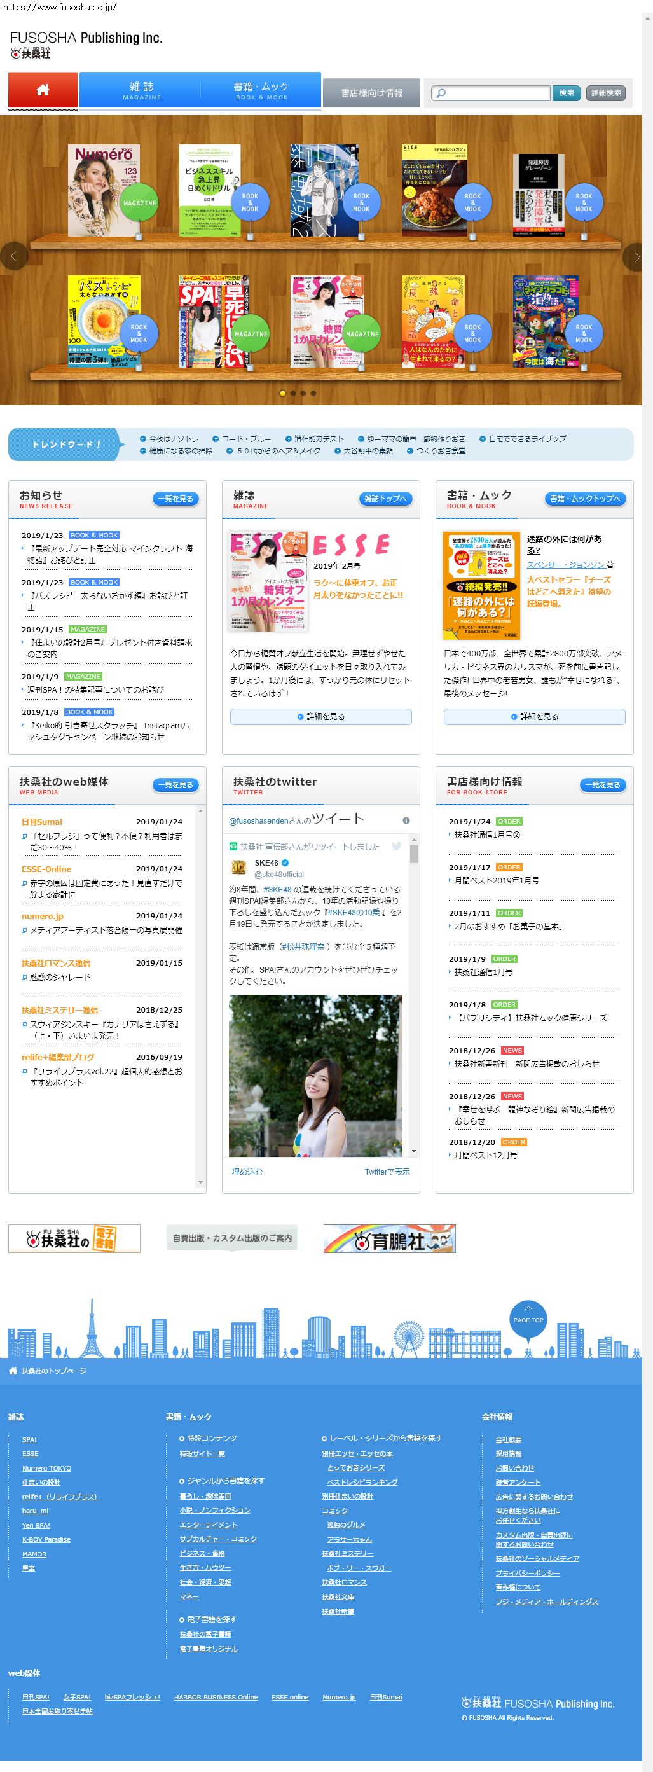The width and height of the screenshot is (653, 1772).
Task: Click the BOOK & MOOK badge on ビジネススキル book
Action: tap(251, 202)
